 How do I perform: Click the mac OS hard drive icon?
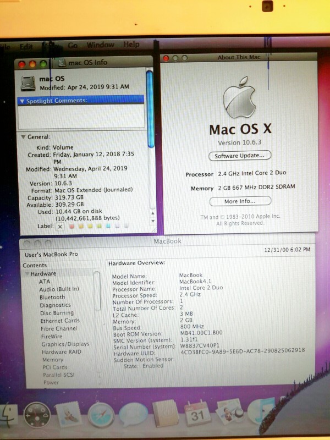pyautogui.click(x=28, y=83)
